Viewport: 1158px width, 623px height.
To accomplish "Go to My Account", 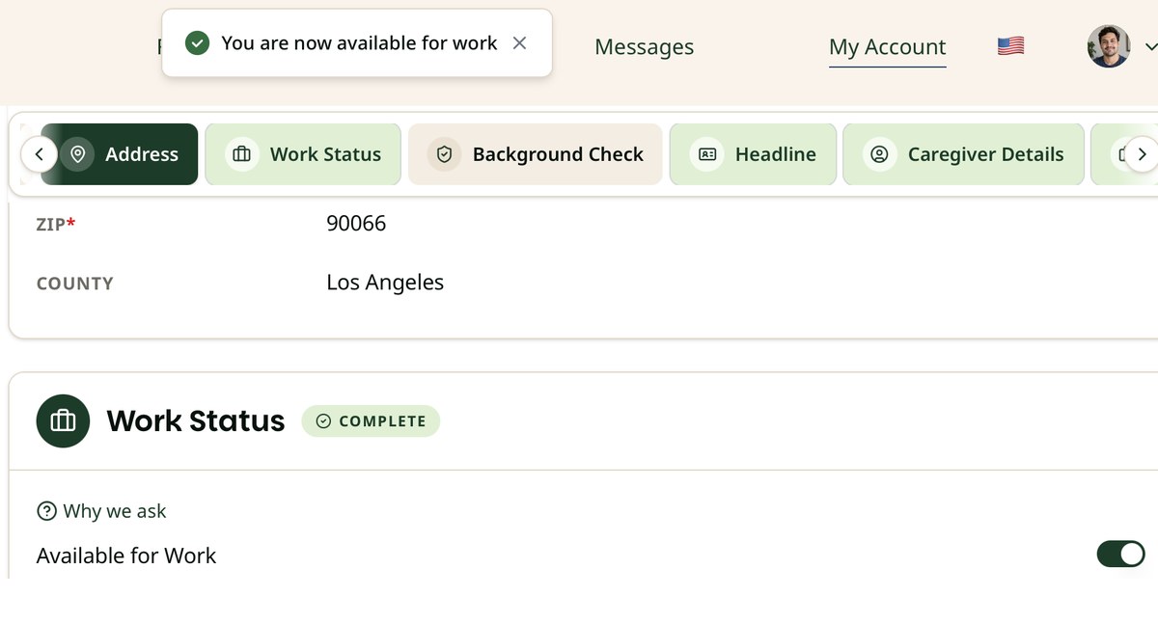I will click(887, 47).
